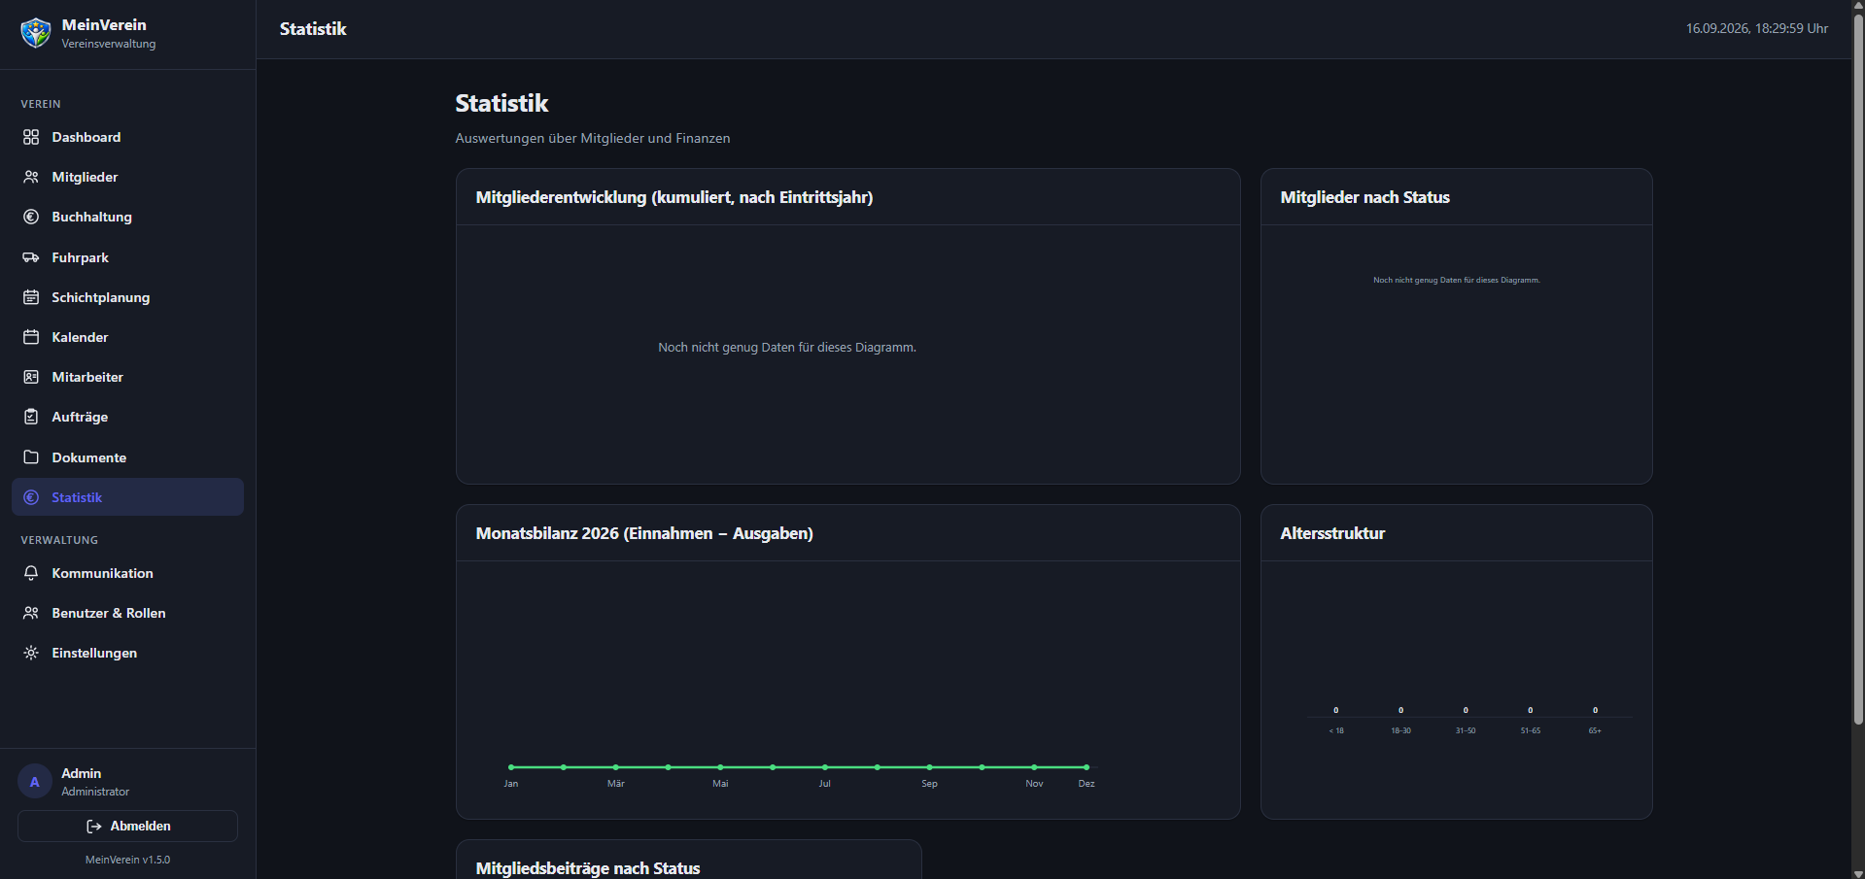Image resolution: width=1865 pixels, height=879 pixels.
Task: Go to Mitglieder page
Action: (x=127, y=177)
